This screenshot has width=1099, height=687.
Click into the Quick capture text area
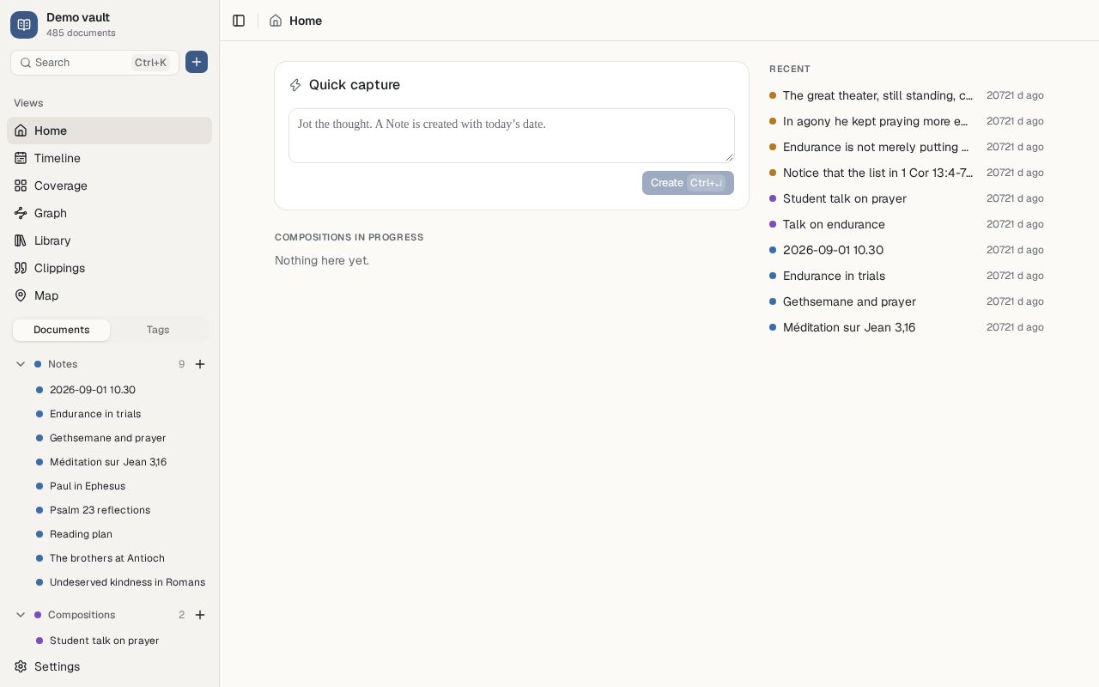coord(512,136)
